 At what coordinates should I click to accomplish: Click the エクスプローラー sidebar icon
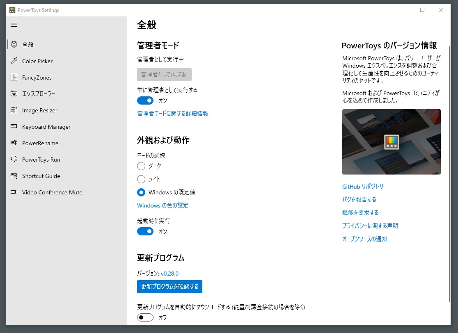pos(14,94)
